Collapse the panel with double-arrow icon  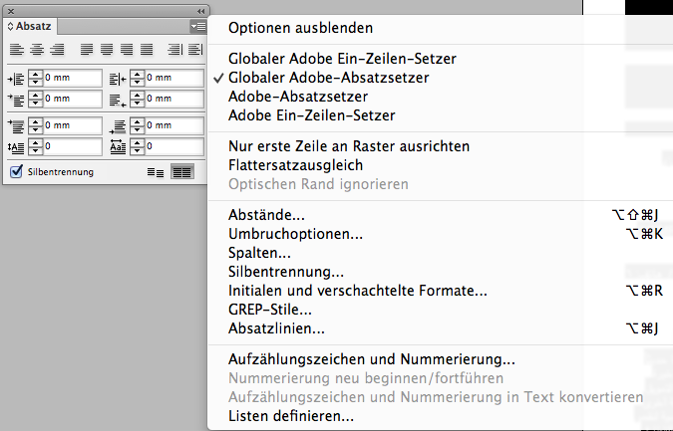coord(200,11)
